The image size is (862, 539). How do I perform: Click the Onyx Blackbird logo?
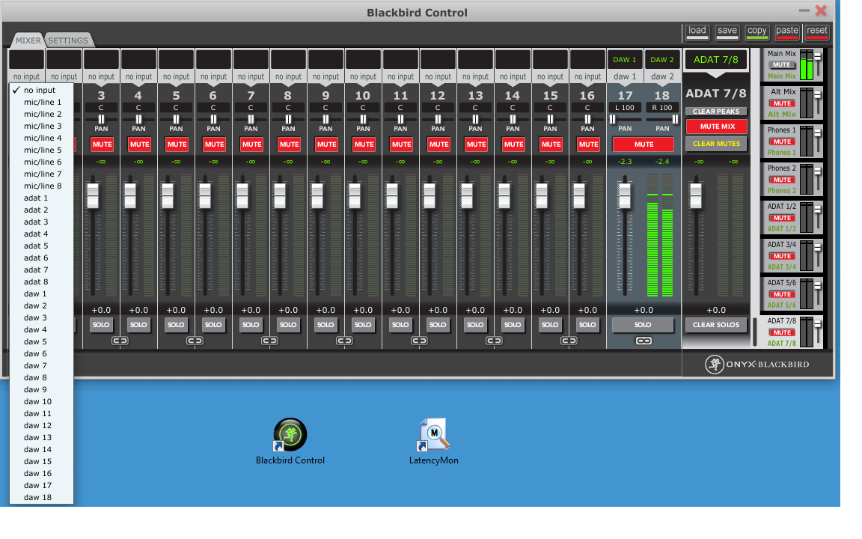pyautogui.click(x=757, y=364)
